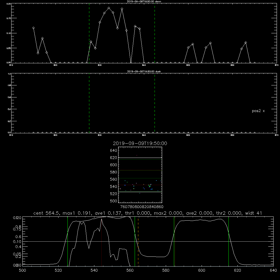Image resolution: width=280 pixels, height=280 pixels.
Task: Click the "600" x-axis label of bottom plot
Action: pyautogui.click(x=202, y=270)
